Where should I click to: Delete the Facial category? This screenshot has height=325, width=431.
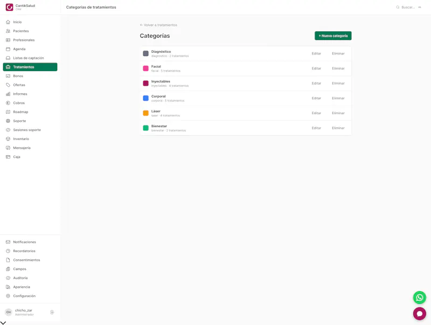pos(338,68)
